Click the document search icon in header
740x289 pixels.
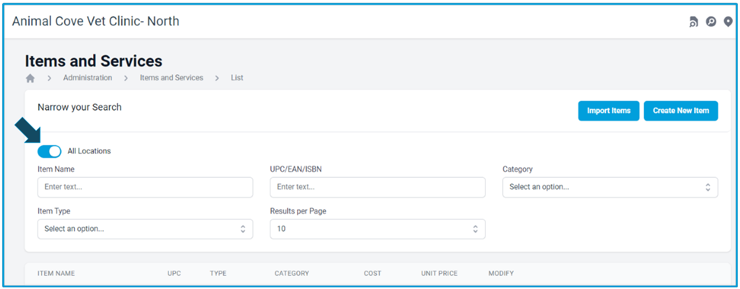(x=694, y=22)
